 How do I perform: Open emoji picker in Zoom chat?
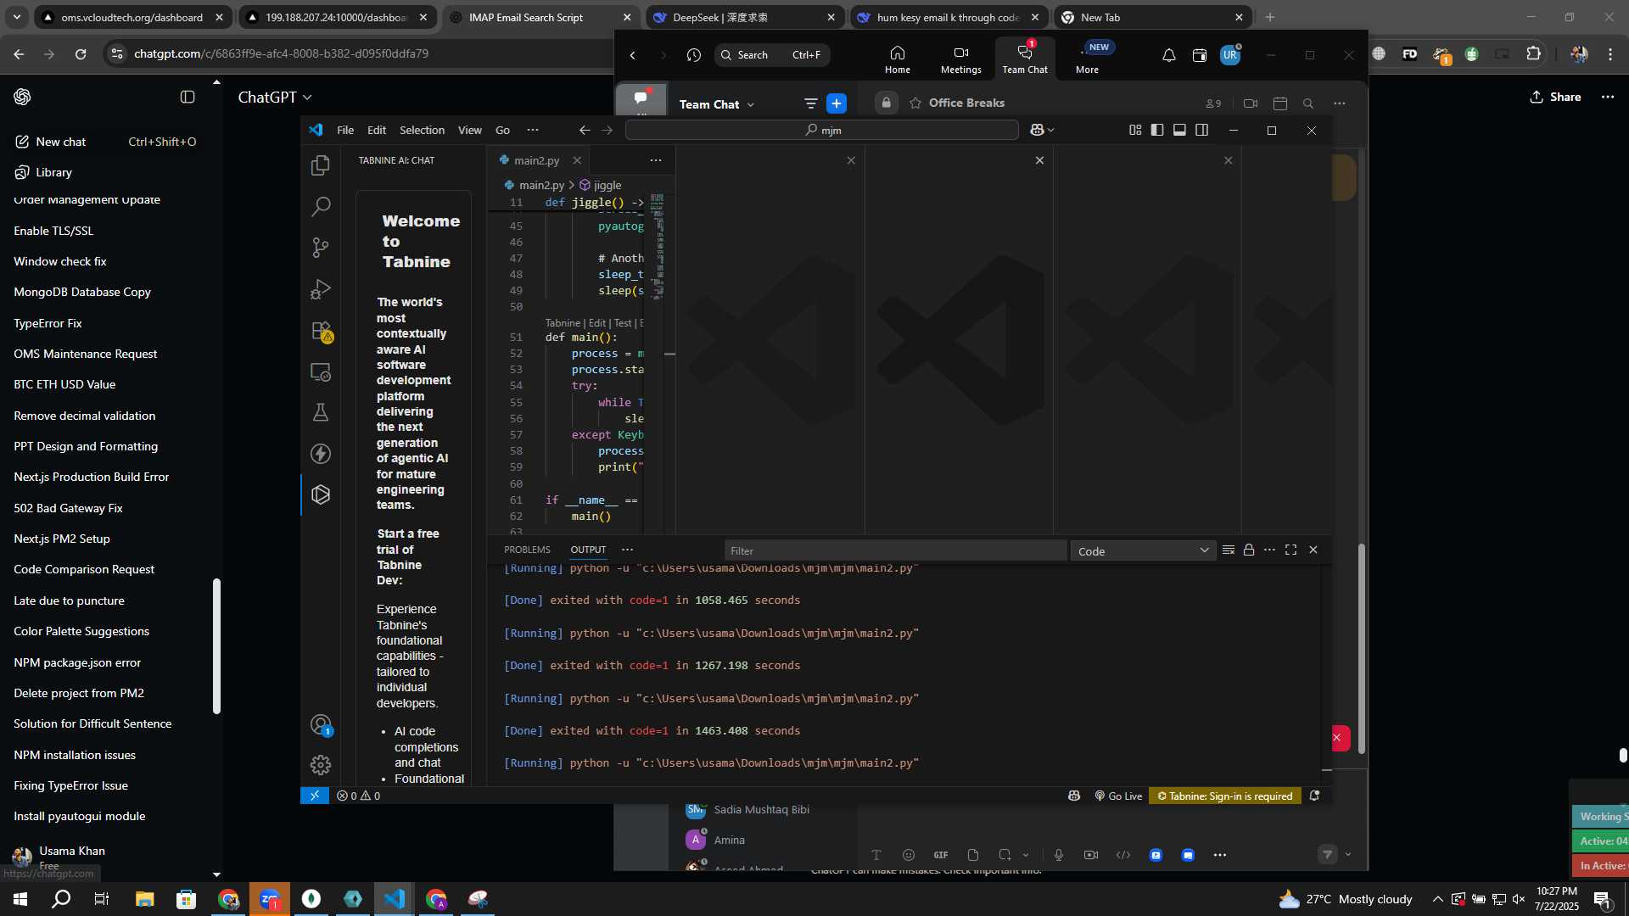pos(909,855)
